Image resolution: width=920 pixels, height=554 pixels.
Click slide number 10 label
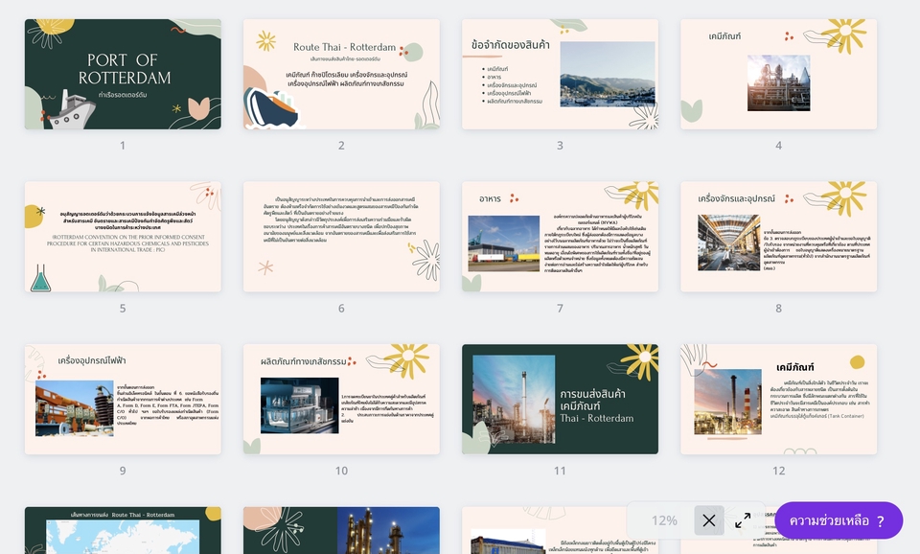341,471
